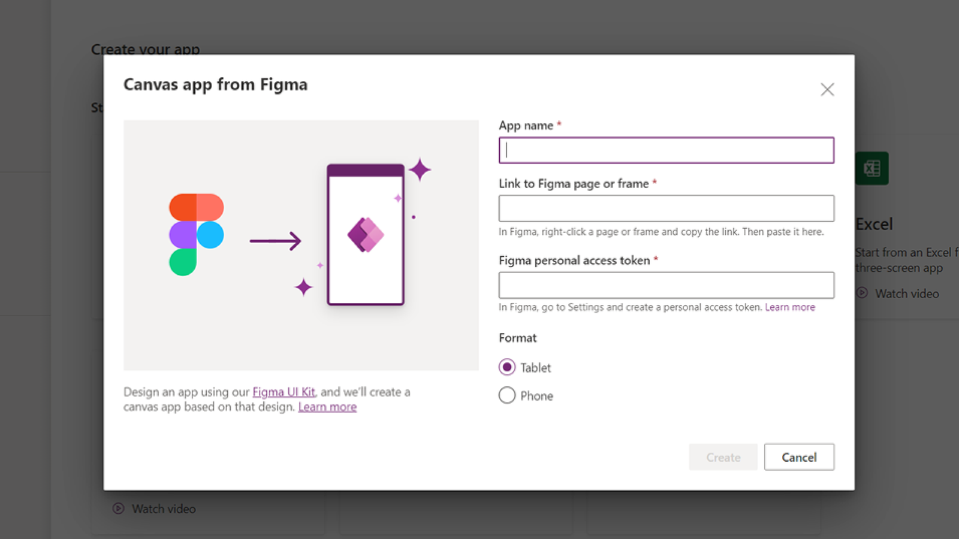Viewport: 959px width, 539px height.
Task: Focus the App name text field
Action: (x=666, y=150)
